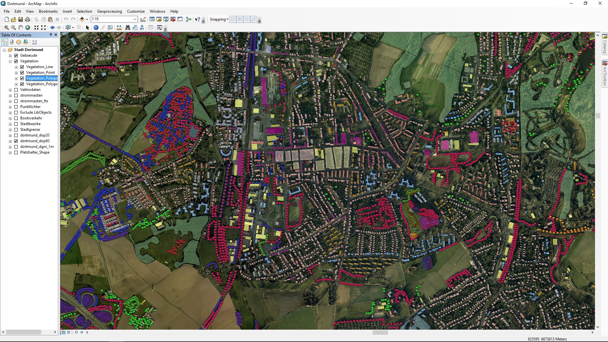The width and height of the screenshot is (608, 342).
Task: Open the map scale 1:15 dropdown
Action: pyautogui.click(x=135, y=19)
